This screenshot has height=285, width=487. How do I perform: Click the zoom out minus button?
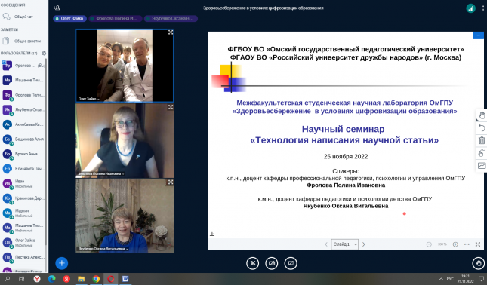429,244
